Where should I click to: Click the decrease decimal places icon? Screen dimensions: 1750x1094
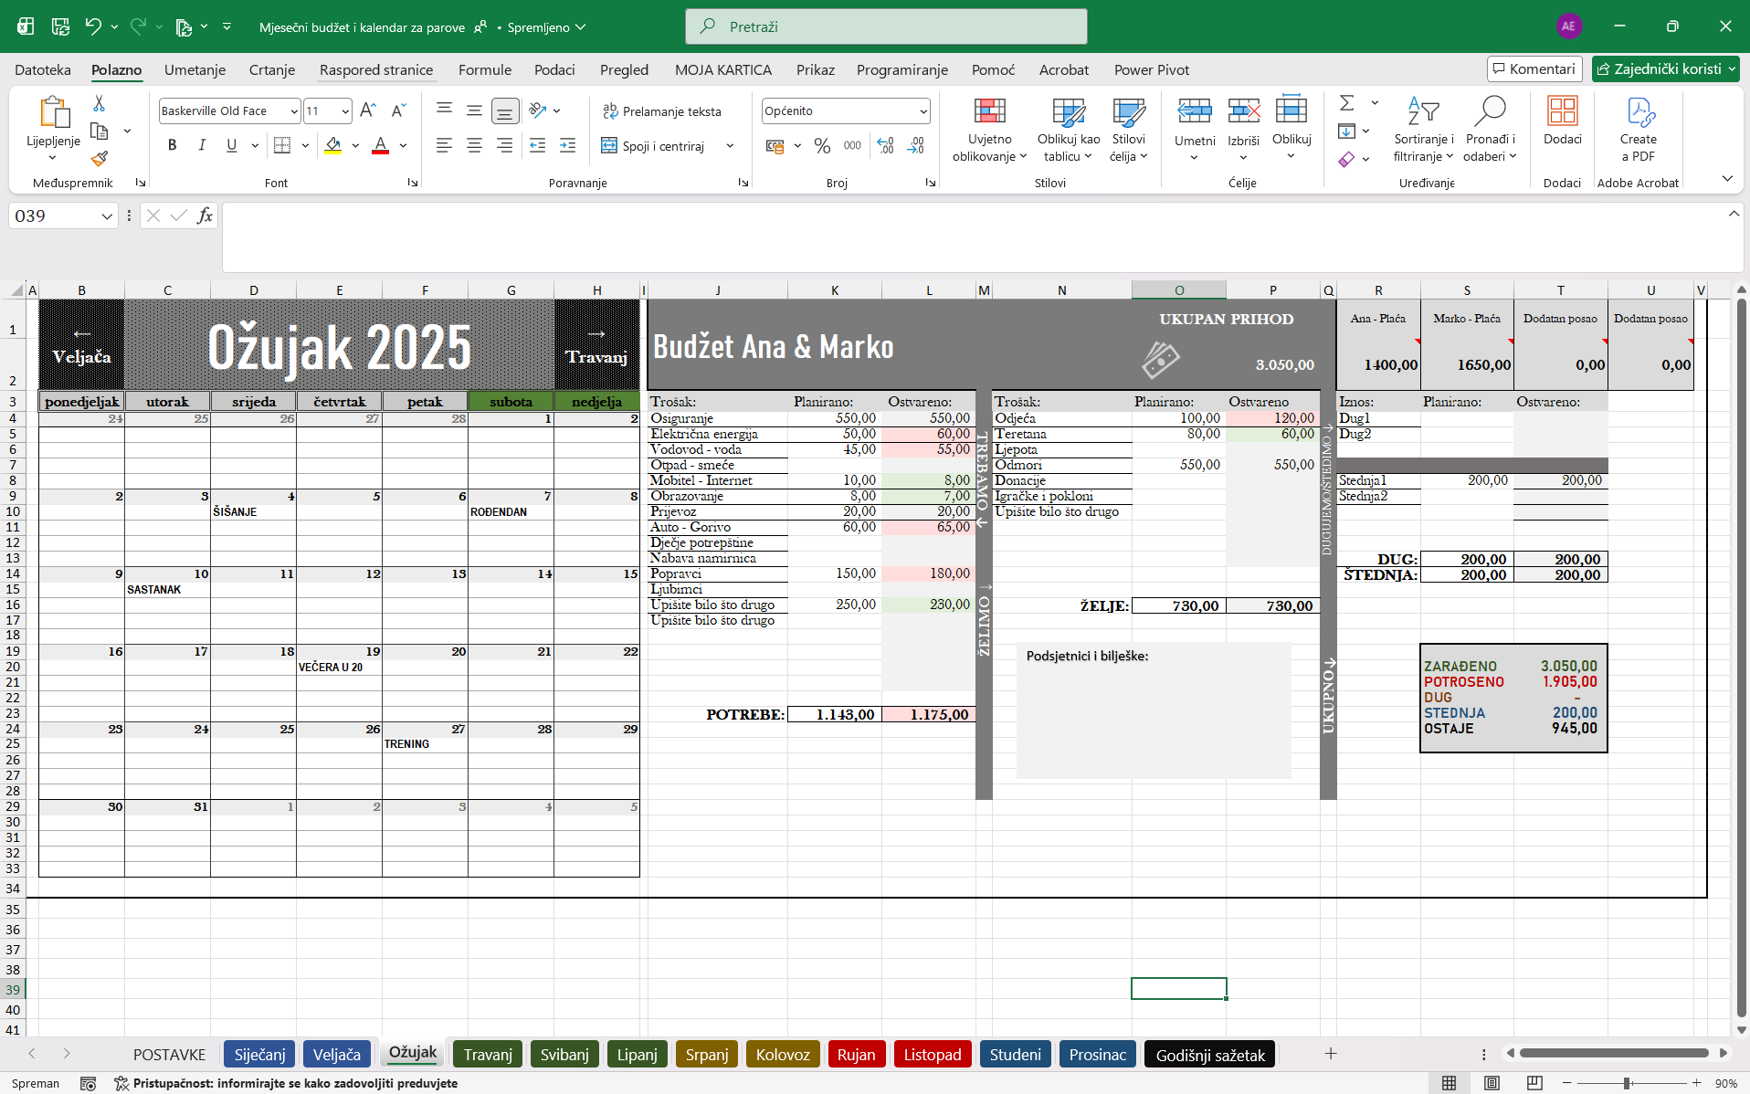[916, 145]
